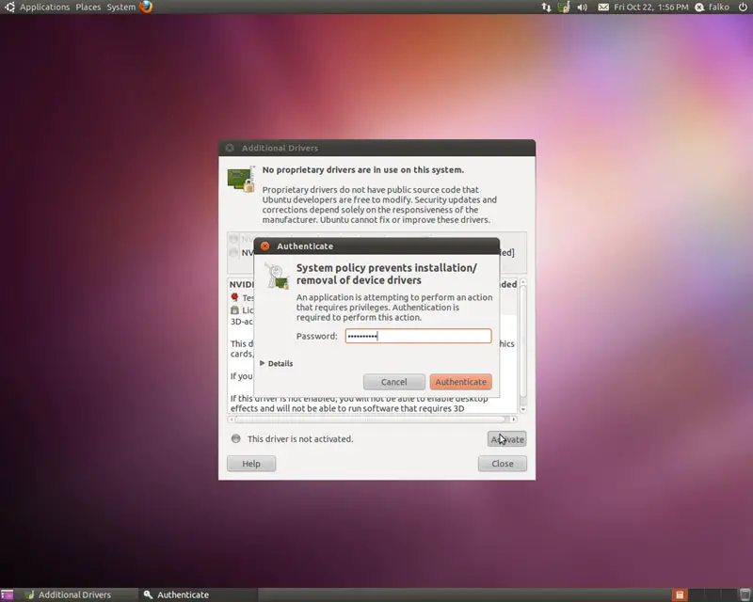Click the power button session icon
The width and height of the screenshot is (753, 602).
point(743,7)
